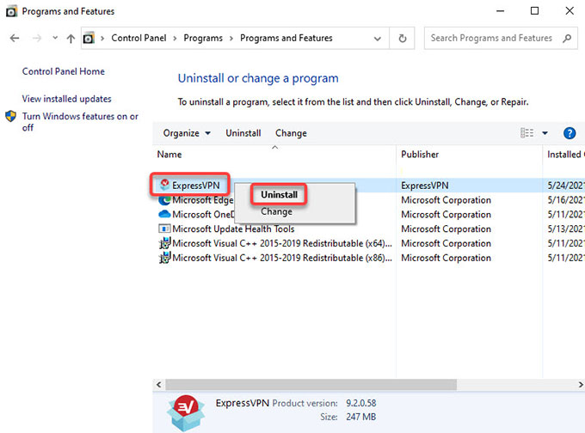Click the search magnifier icon
The image size is (585, 433).
(567, 38)
